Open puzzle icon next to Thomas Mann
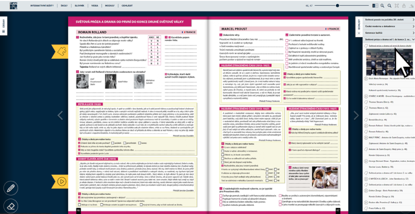The image size is (415, 214). [366, 108]
